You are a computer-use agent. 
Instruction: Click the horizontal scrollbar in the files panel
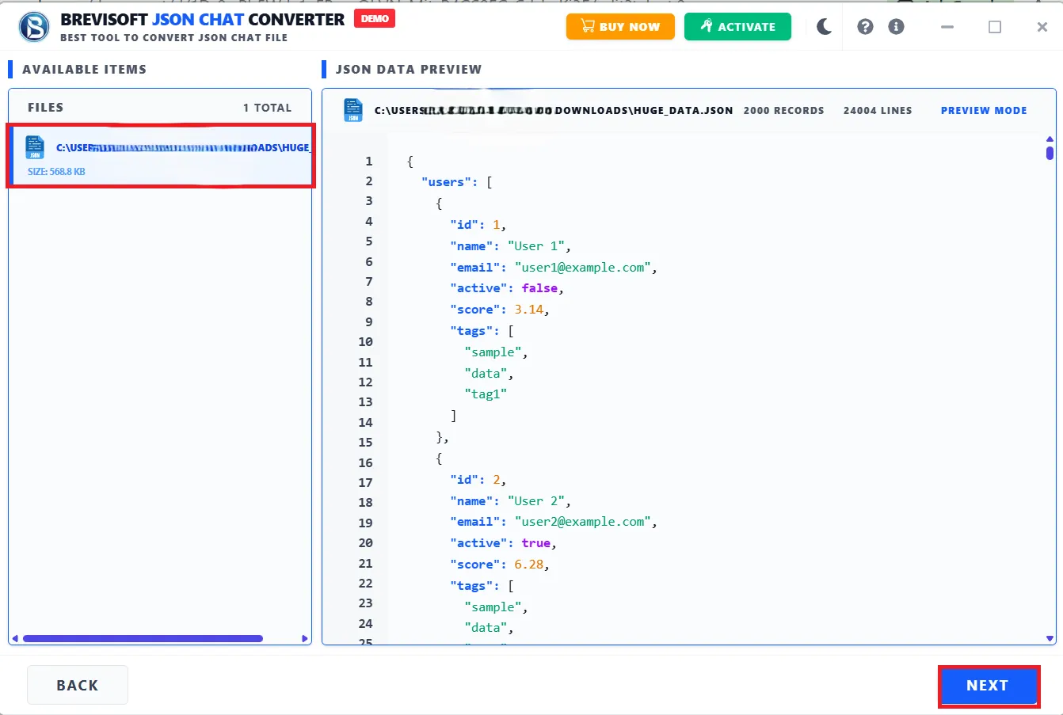143,638
